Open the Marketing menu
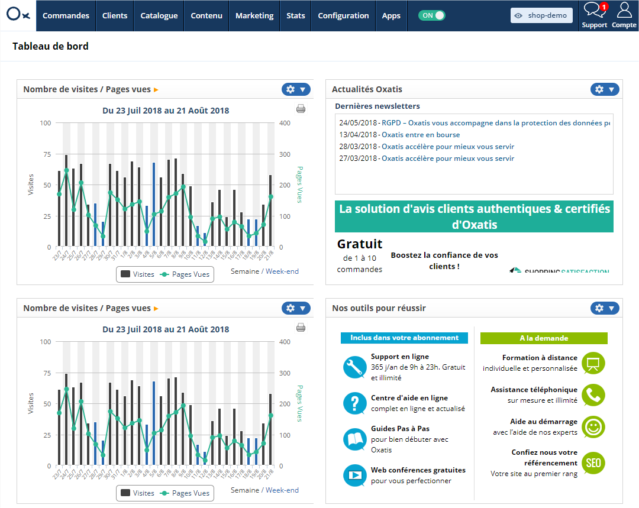This screenshot has height=508, width=639. pos(254,15)
